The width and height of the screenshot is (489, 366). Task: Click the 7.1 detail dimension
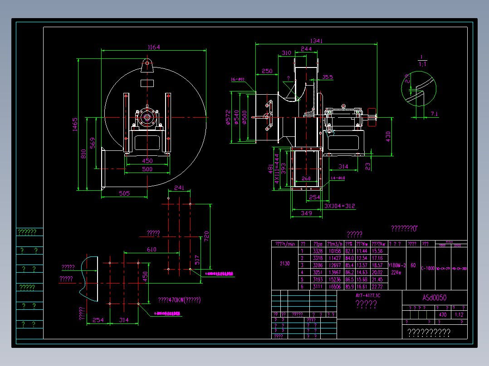(x=434, y=114)
